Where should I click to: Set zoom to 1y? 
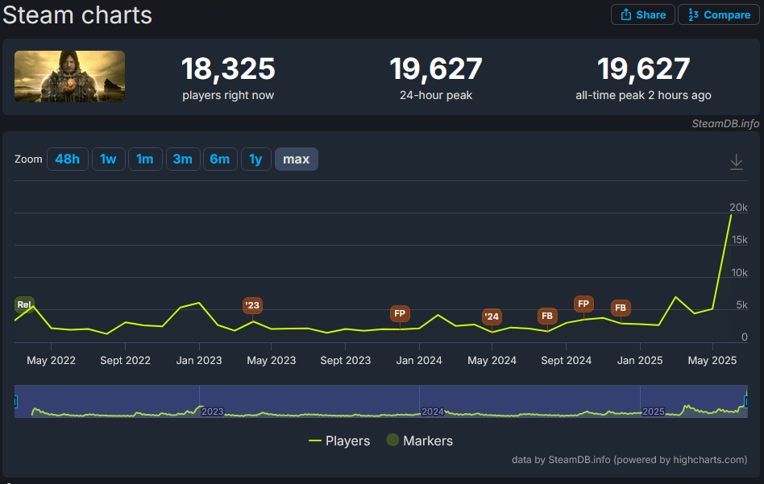[x=255, y=159]
